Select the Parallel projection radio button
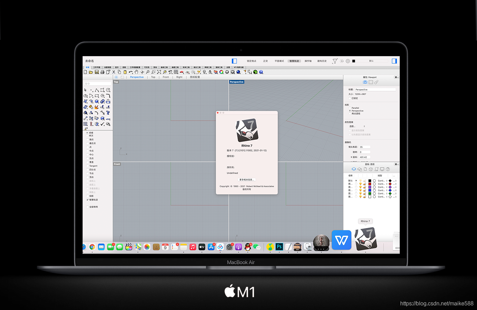Screen dimensions: 477x310 tap(350, 108)
